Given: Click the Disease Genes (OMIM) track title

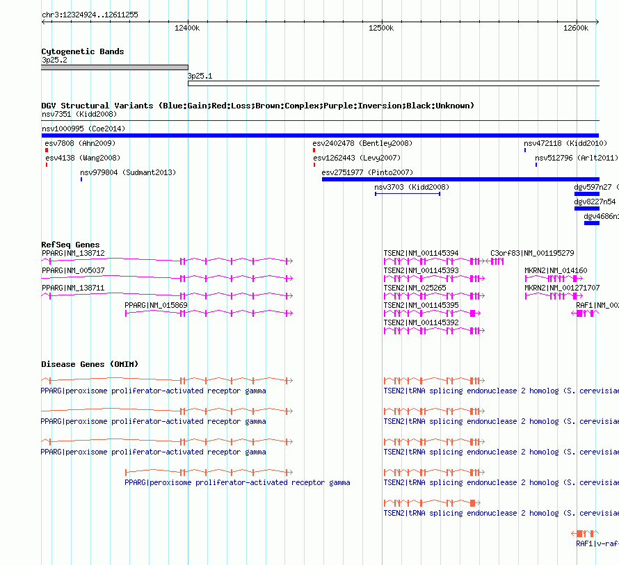Looking at the screenshot, I should pos(90,364).
